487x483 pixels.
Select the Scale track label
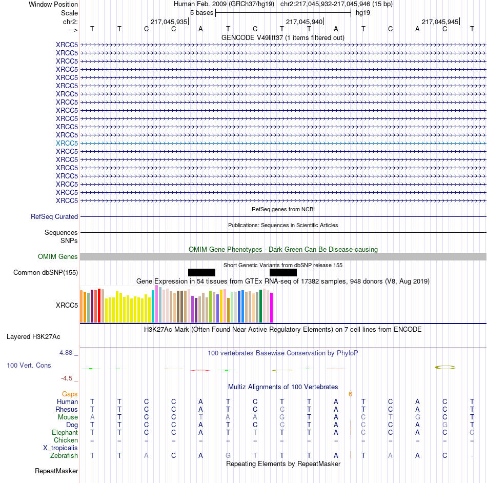click(69, 13)
